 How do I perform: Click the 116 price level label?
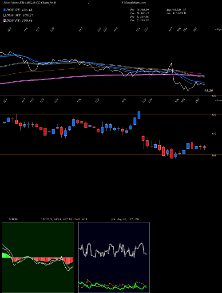[x=214, y=115]
